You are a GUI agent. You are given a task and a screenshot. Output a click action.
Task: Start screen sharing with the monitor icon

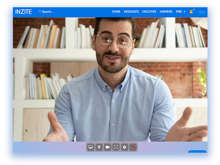point(91,147)
